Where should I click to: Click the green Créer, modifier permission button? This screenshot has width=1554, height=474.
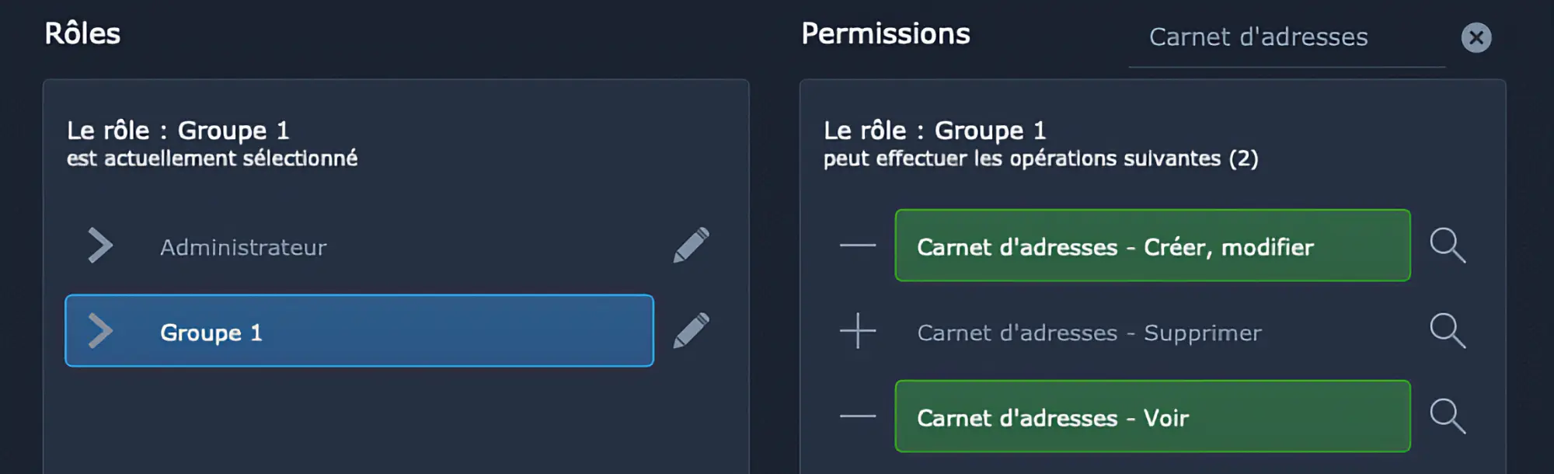(x=1152, y=246)
